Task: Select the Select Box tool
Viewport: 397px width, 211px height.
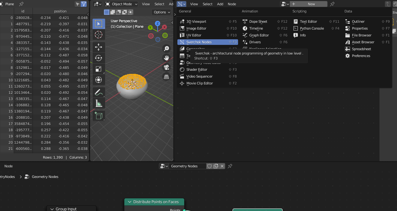Action: [99, 24]
